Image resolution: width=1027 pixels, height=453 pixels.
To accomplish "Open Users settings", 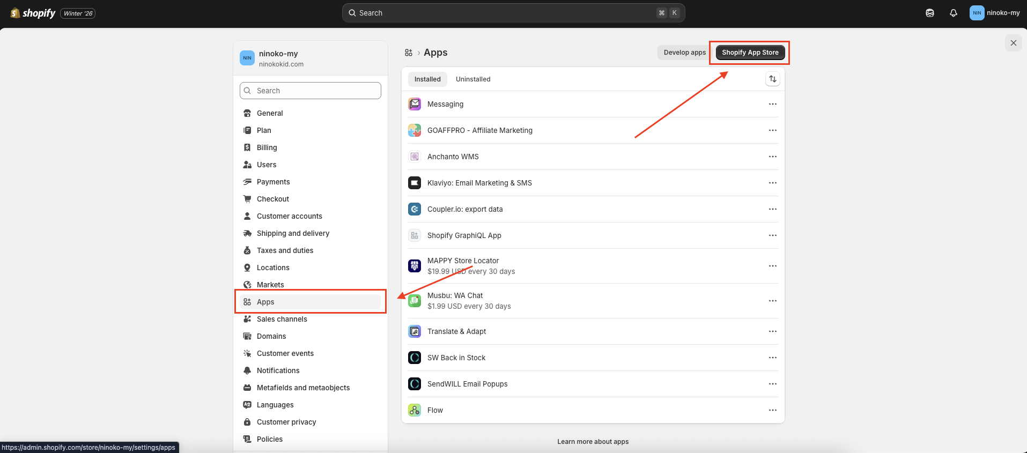I will pyautogui.click(x=311, y=165).
